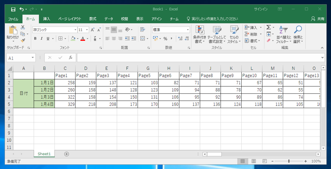Image resolution: width=331 pixels, height=169 pixels.
Task: Open セルのスタイル cell styles gallery
Action: click(234, 35)
